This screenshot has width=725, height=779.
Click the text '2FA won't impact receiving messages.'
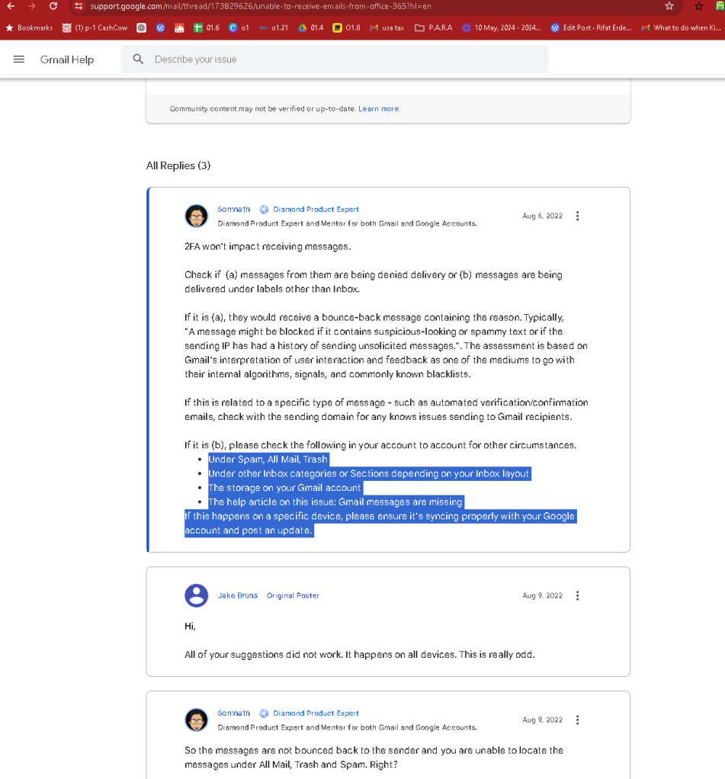pyautogui.click(x=268, y=246)
